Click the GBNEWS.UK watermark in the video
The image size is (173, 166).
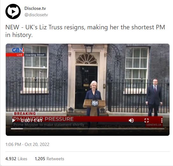154,125
